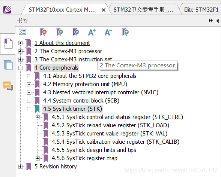Viewport: 221px width, 177px height.
Task: Expand the 4.5.1 STK_CTRL node
Action: pos(38,117)
